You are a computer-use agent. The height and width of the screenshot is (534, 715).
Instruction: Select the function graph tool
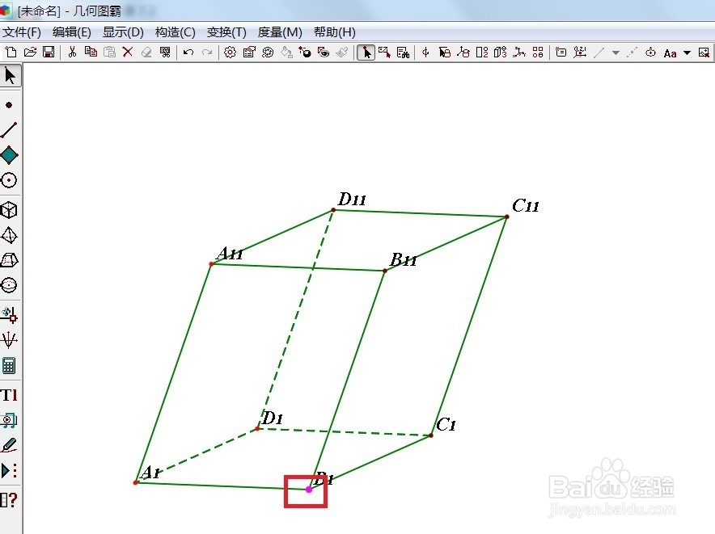click(9, 340)
